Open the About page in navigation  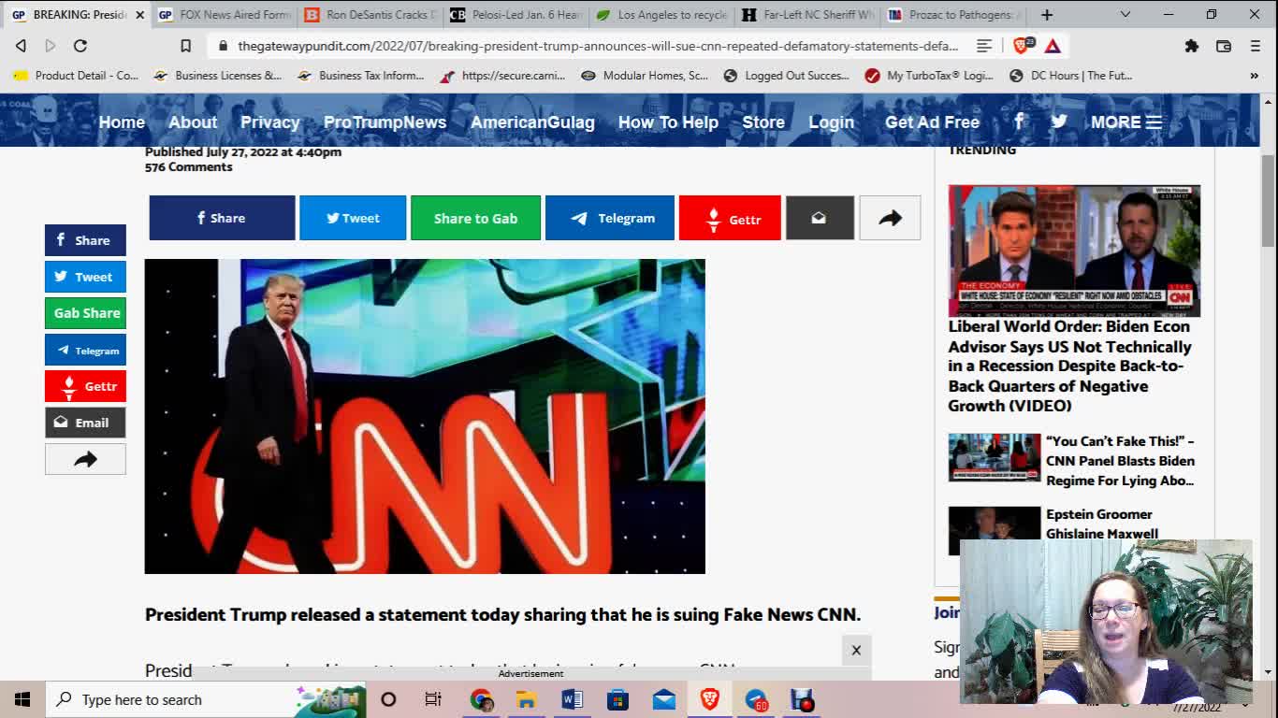pyautogui.click(x=193, y=122)
